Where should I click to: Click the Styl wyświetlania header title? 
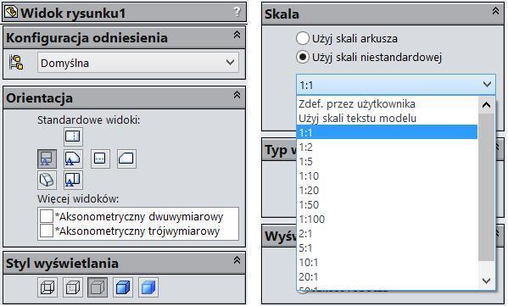pyautogui.click(x=62, y=263)
